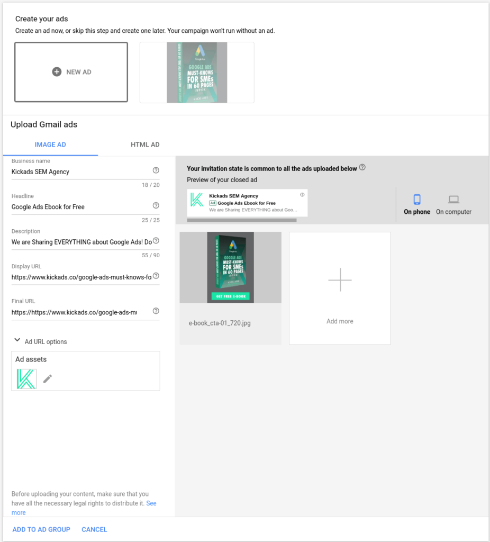Click ADD TO AD GROUP
The image size is (490, 542).
click(x=41, y=529)
